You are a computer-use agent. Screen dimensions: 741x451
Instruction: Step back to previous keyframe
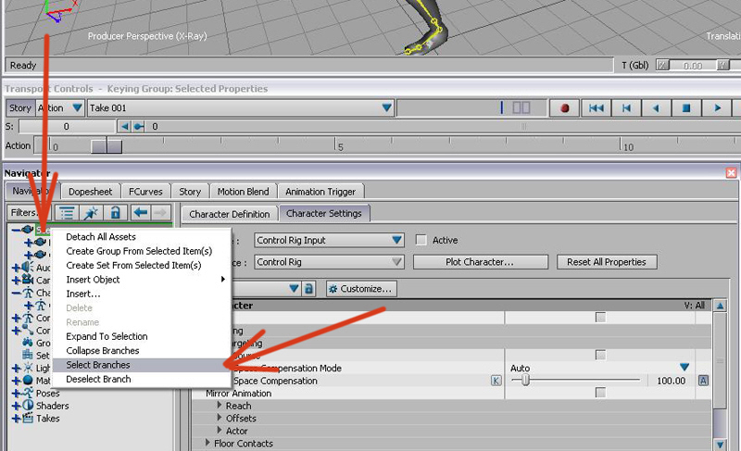627,108
